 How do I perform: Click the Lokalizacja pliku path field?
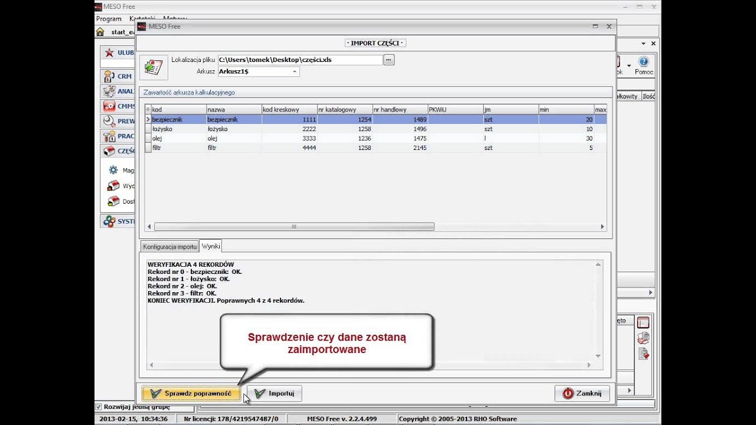point(300,60)
